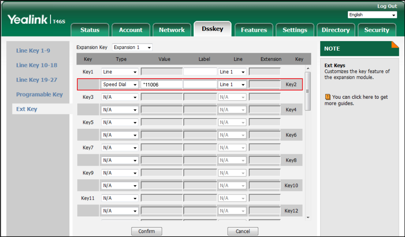405x237 pixels.
Task: Click the Log Out link
Action: pyautogui.click(x=387, y=6)
